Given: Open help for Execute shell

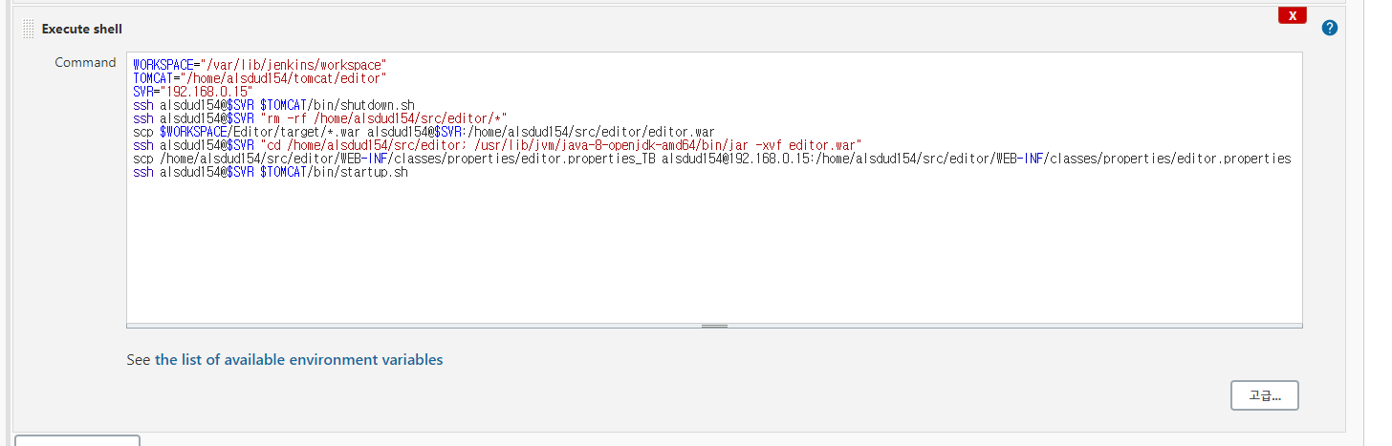Looking at the screenshot, I should pyautogui.click(x=1329, y=28).
